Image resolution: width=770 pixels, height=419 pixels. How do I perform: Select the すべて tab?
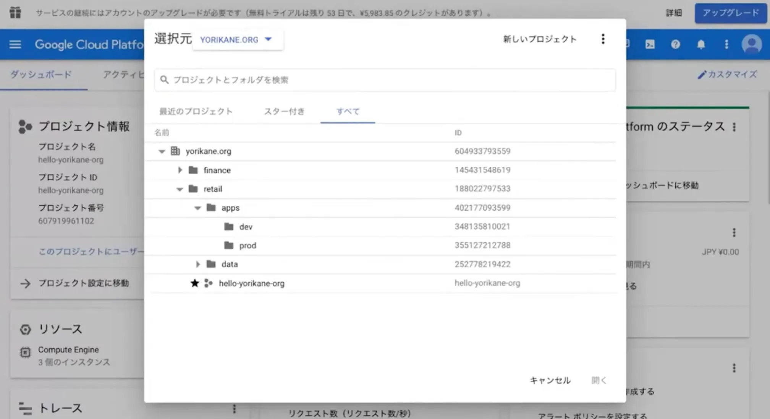(x=348, y=111)
